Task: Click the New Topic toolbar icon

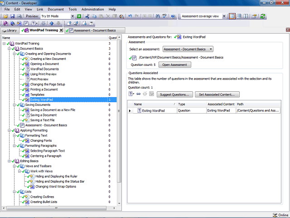Action: click(19, 23)
